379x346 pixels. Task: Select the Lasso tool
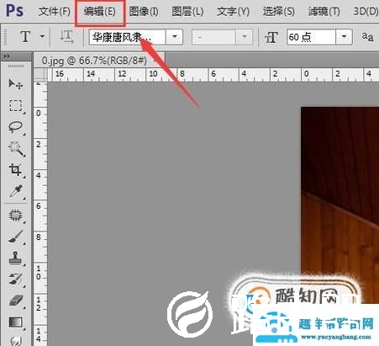pyautogui.click(x=15, y=127)
